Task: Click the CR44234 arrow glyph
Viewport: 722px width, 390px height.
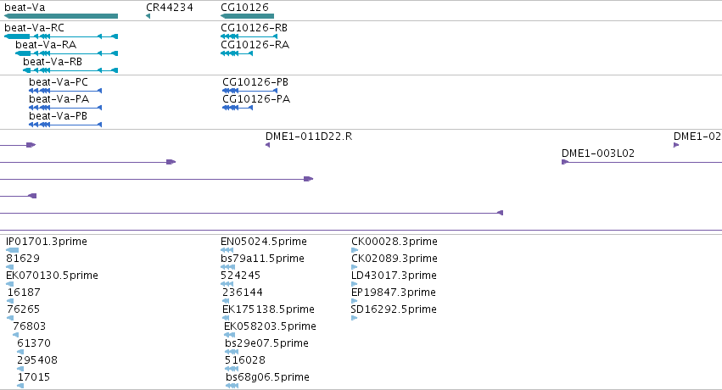Action: (x=148, y=16)
